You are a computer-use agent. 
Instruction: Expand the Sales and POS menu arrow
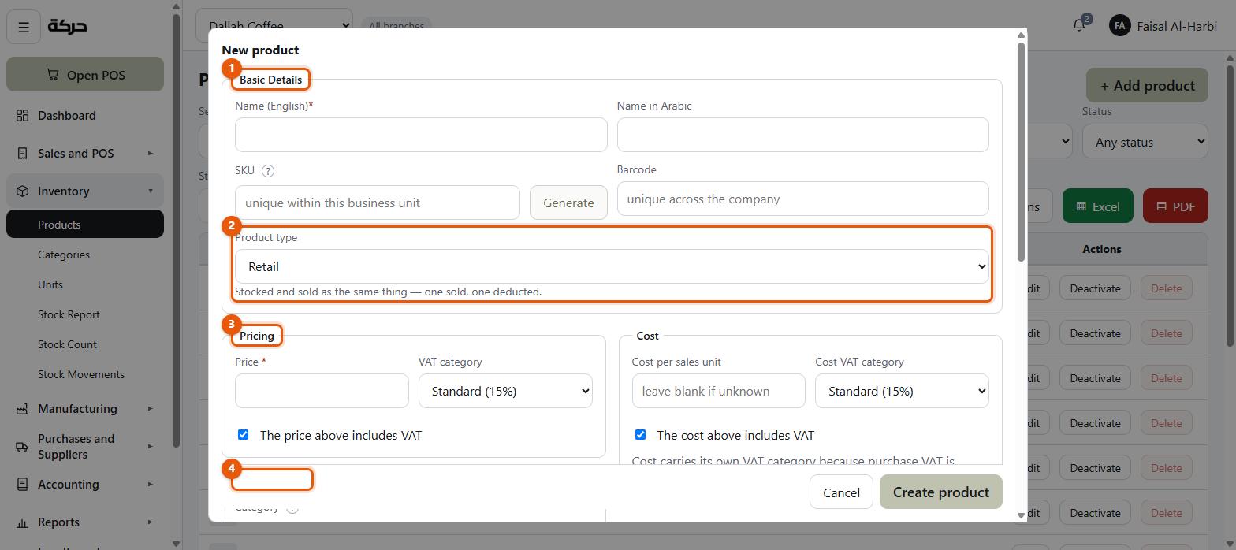tap(150, 154)
